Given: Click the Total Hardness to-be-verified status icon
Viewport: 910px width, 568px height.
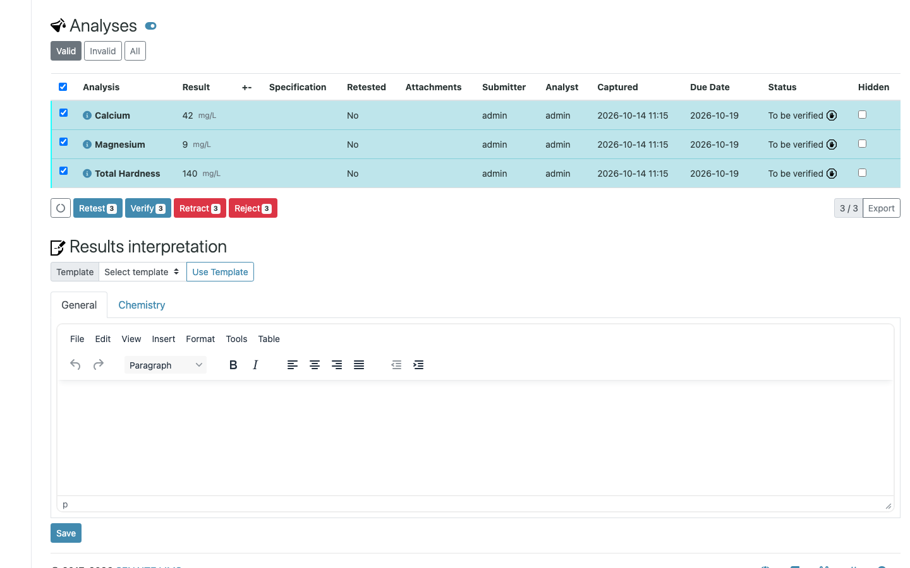Looking at the screenshot, I should click(x=832, y=174).
